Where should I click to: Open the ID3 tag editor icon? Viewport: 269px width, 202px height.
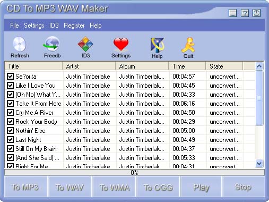(x=85, y=44)
